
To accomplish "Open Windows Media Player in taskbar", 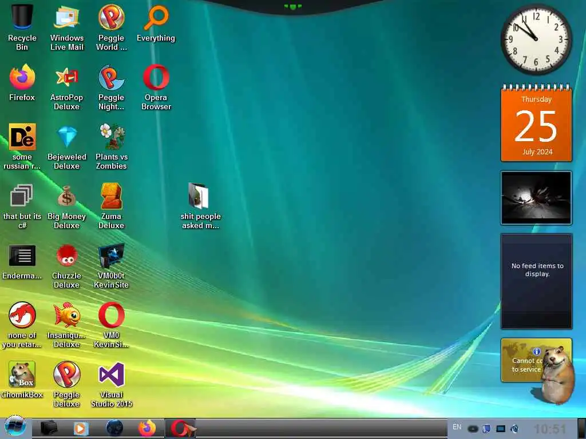I will [x=81, y=428].
